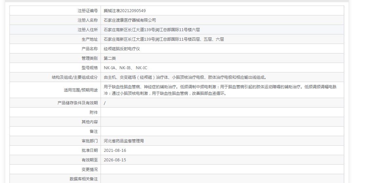Click the 变更情况 label

(90, 170)
